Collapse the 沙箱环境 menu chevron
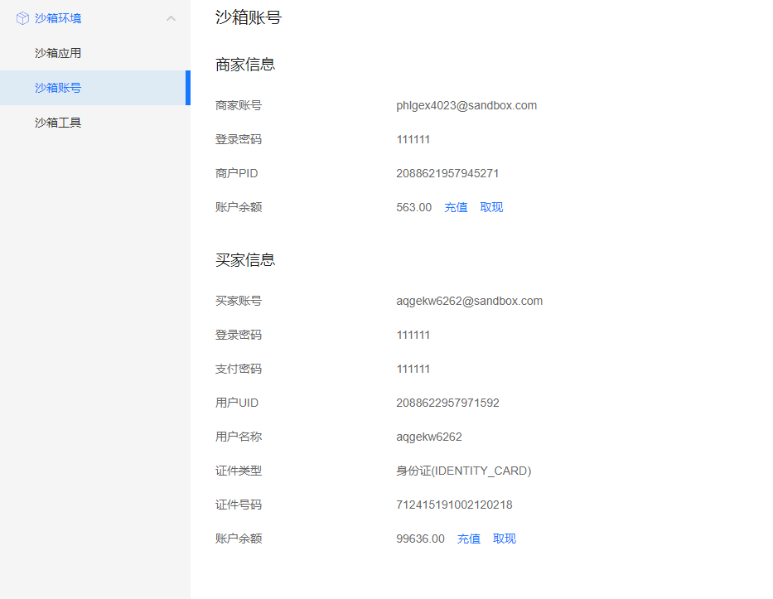This screenshot has height=599, width=773. tap(171, 18)
